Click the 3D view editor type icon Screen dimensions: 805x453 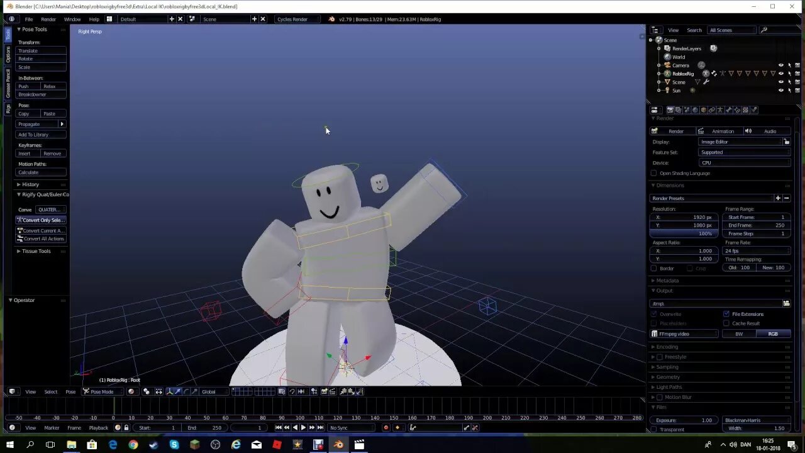[12, 391]
